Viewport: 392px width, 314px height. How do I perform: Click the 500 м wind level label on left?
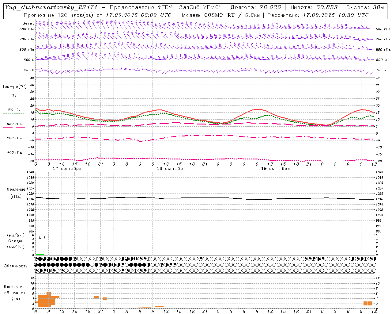click(29, 60)
